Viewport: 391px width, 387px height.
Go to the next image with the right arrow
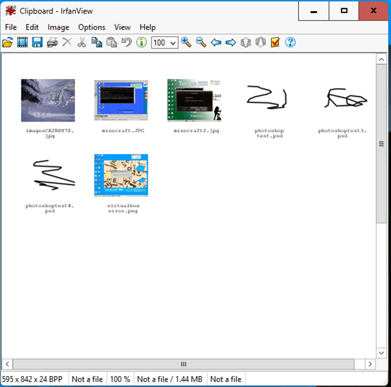230,43
